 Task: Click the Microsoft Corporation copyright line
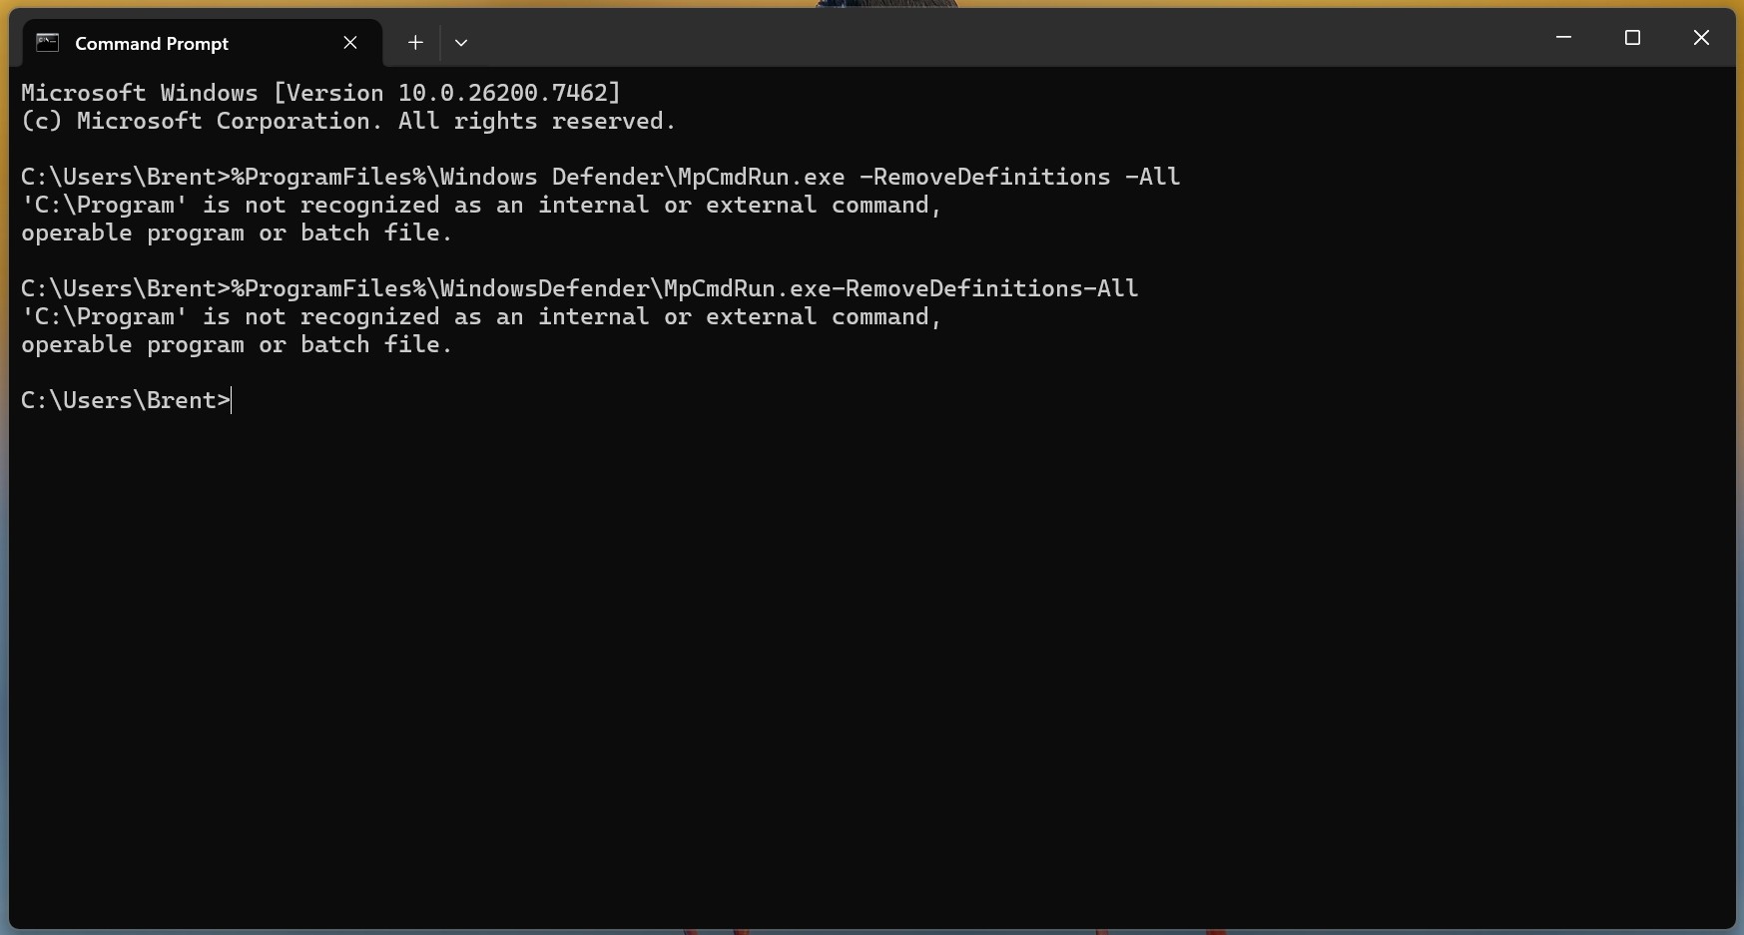[347, 120]
